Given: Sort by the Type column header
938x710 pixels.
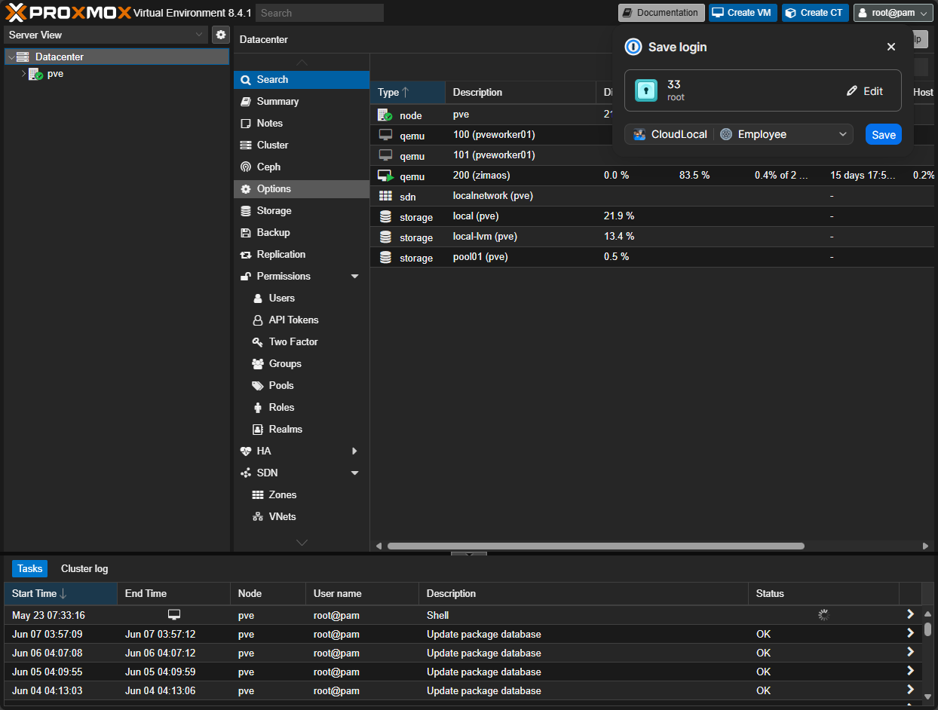Looking at the screenshot, I should click(x=407, y=92).
